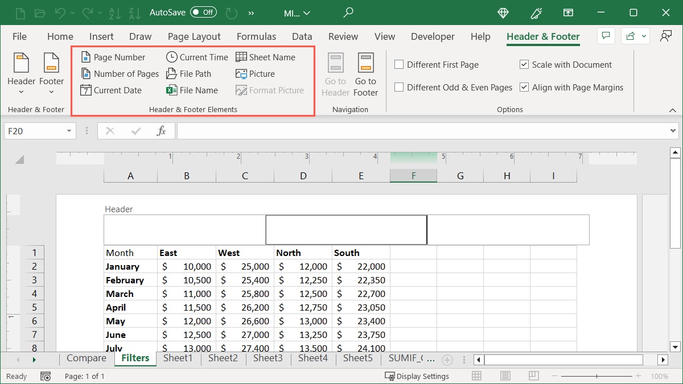Turn on AutoSave
683x384 pixels.
click(203, 11)
